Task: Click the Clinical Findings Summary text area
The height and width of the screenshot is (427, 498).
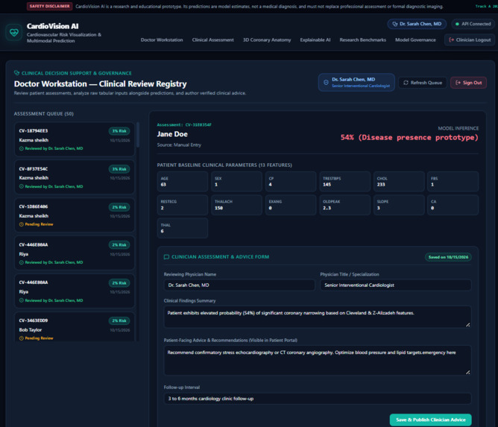Action: [x=318, y=317]
